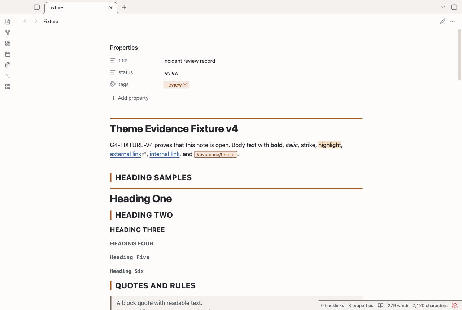This screenshot has height=310, width=462.
Task: Click the reading view book icon
Action: (x=380, y=305)
